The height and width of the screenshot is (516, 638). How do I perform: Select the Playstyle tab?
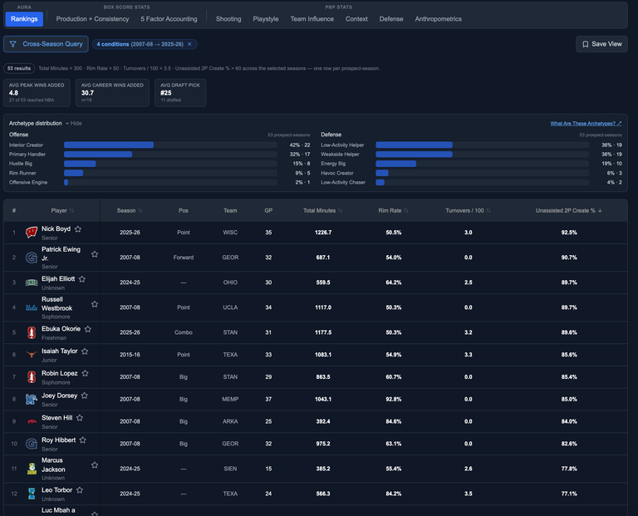pyautogui.click(x=266, y=19)
